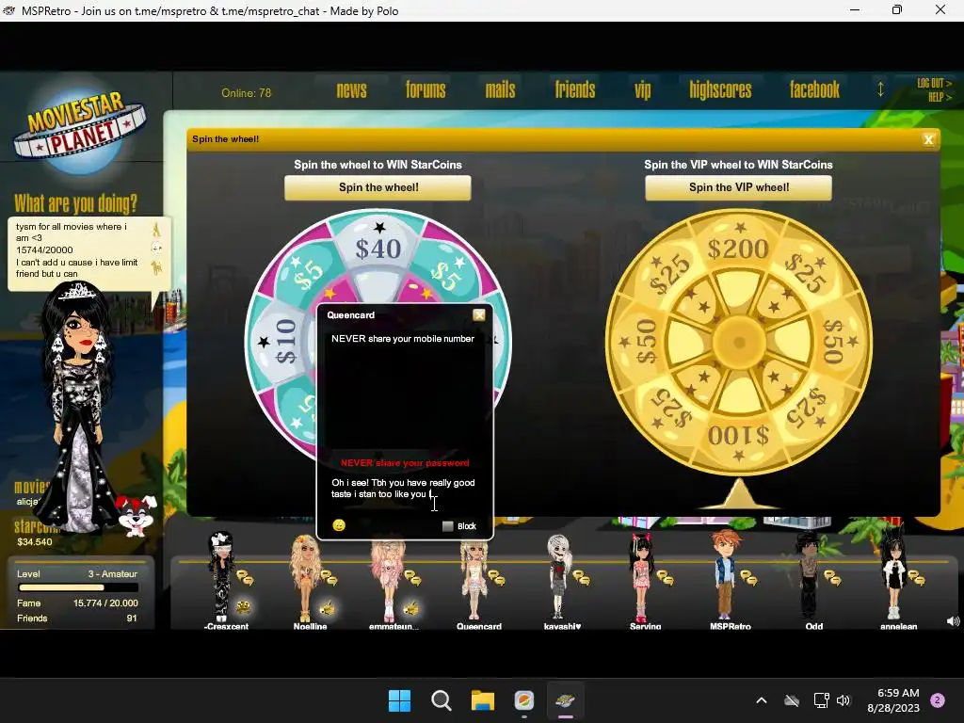Image resolution: width=964 pixels, height=723 pixels.
Task: Click the $200 segment on VIP wheel
Action: pyautogui.click(x=738, y=249)
